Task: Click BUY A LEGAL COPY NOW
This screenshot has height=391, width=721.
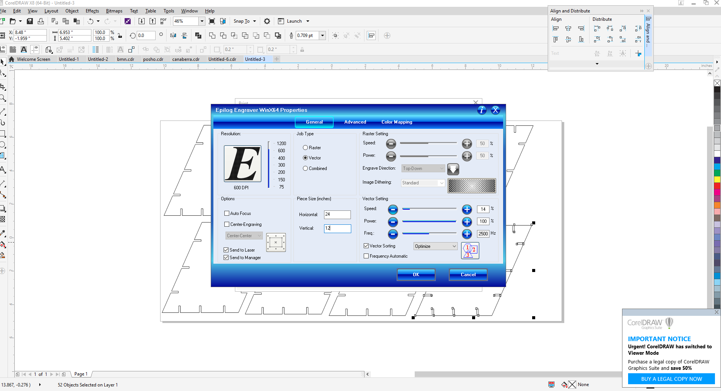Action: (x=672, y=379)
